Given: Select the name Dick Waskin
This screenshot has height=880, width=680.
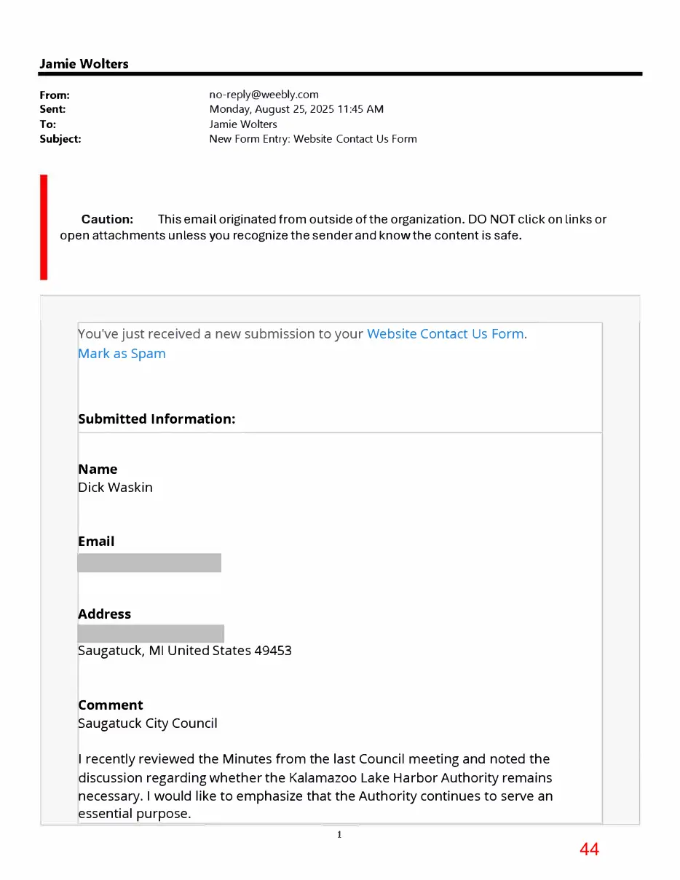Looking at the screenshot, I should (x=115, y=488).
